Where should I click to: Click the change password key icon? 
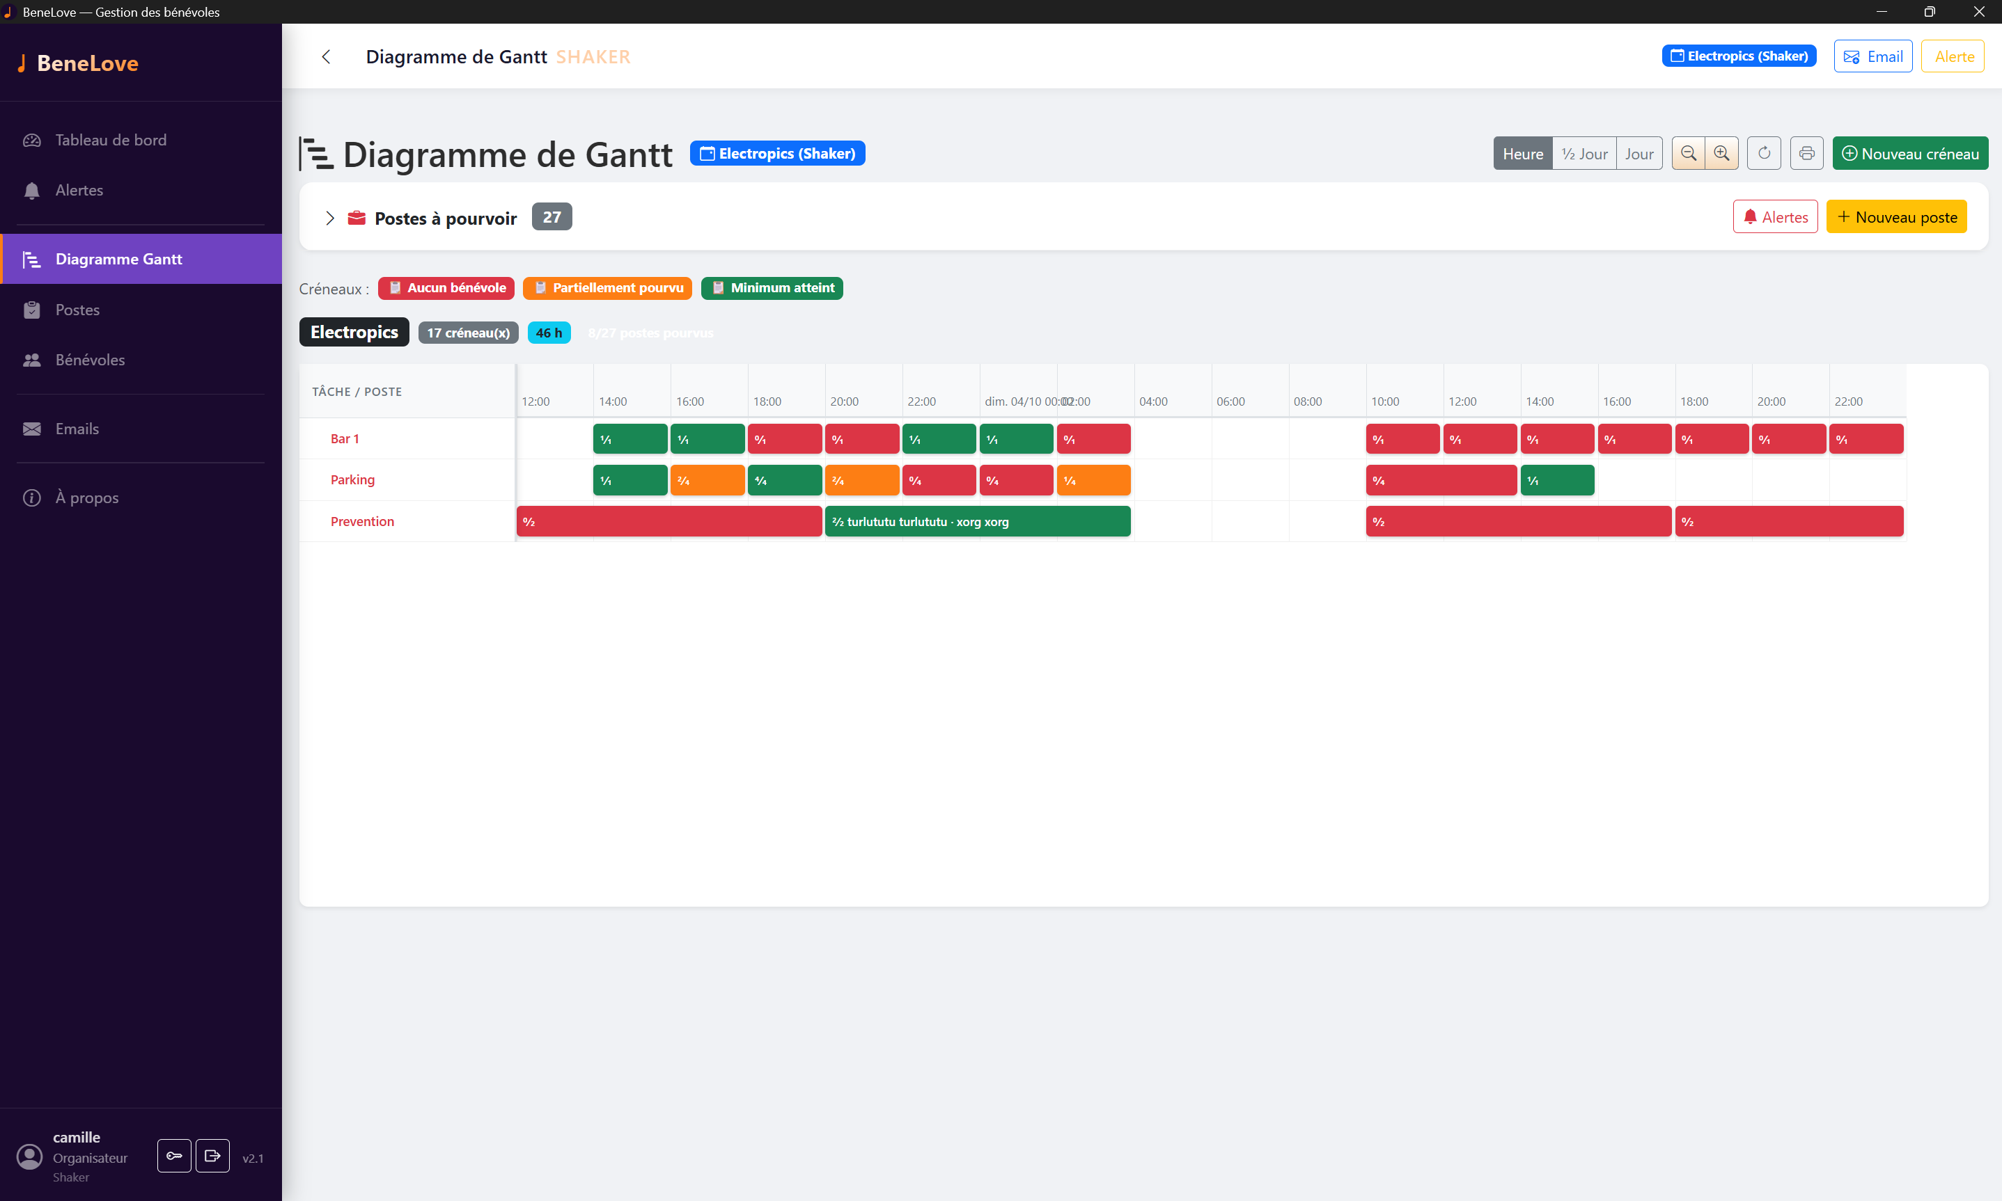tap(174, 1156)
